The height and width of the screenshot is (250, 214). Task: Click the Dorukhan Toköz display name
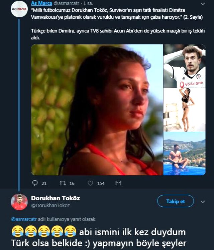[x=56, y=198]
